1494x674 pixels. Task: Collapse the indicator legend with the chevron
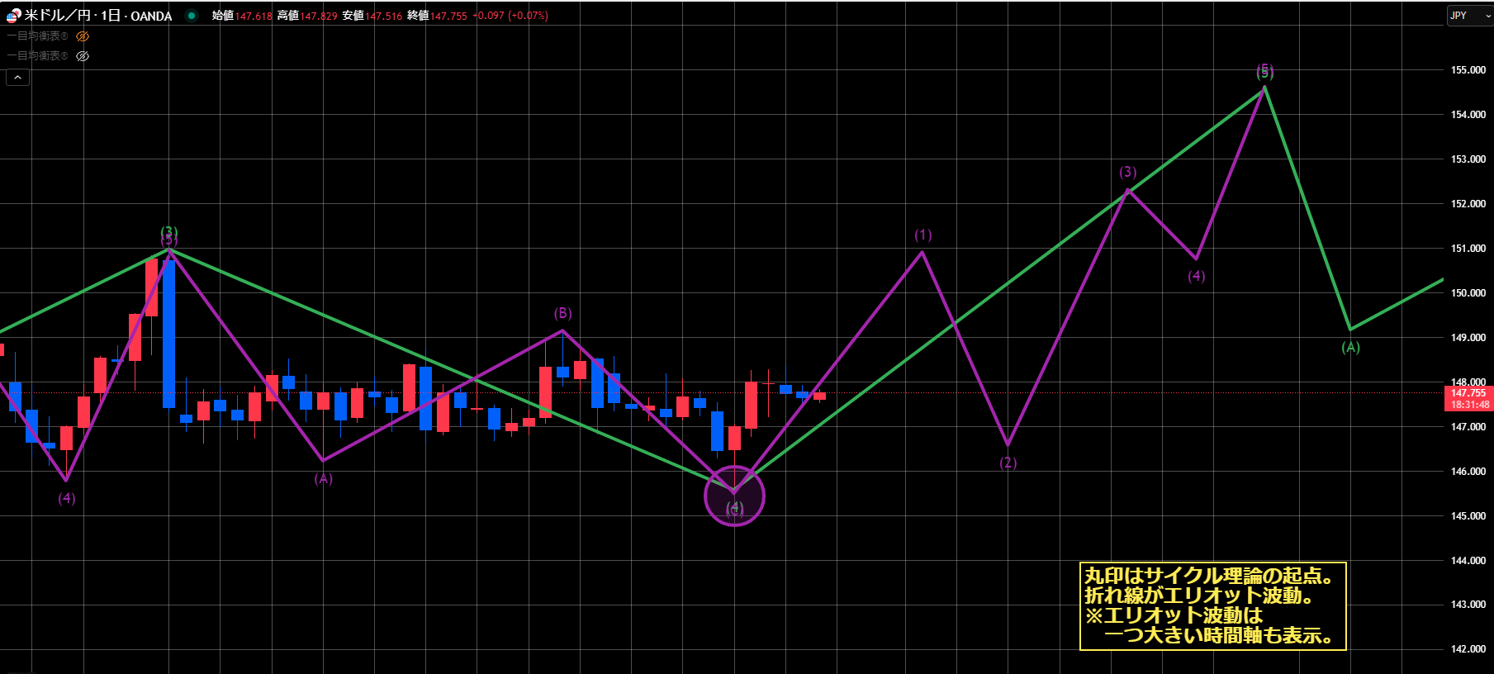click(x=17, y=78)
